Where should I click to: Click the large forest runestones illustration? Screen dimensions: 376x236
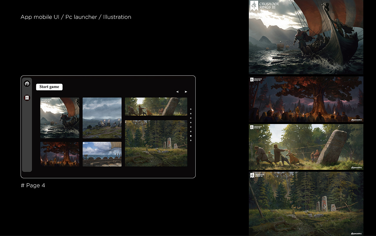306,204
